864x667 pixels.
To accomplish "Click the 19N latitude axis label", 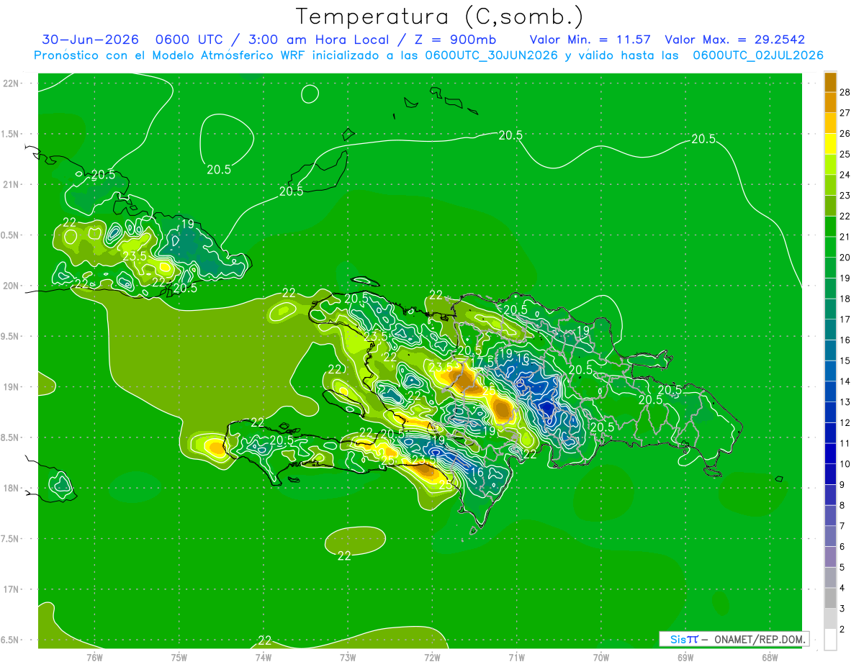I will (x=12, y=387).
